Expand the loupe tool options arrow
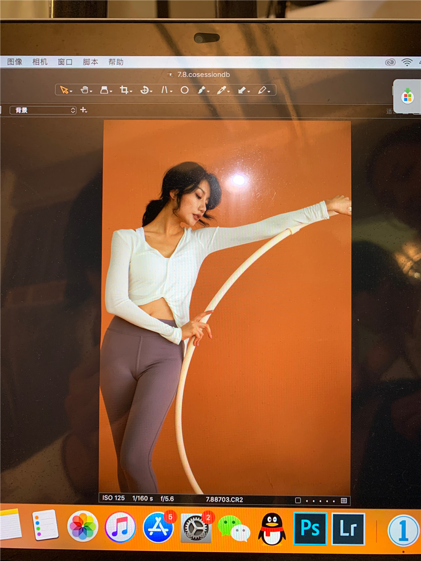421x561 pixels. point(111,91)
